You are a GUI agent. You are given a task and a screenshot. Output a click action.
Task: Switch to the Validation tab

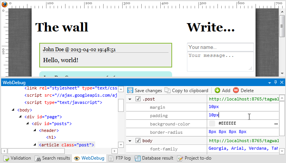coord(18,158)
